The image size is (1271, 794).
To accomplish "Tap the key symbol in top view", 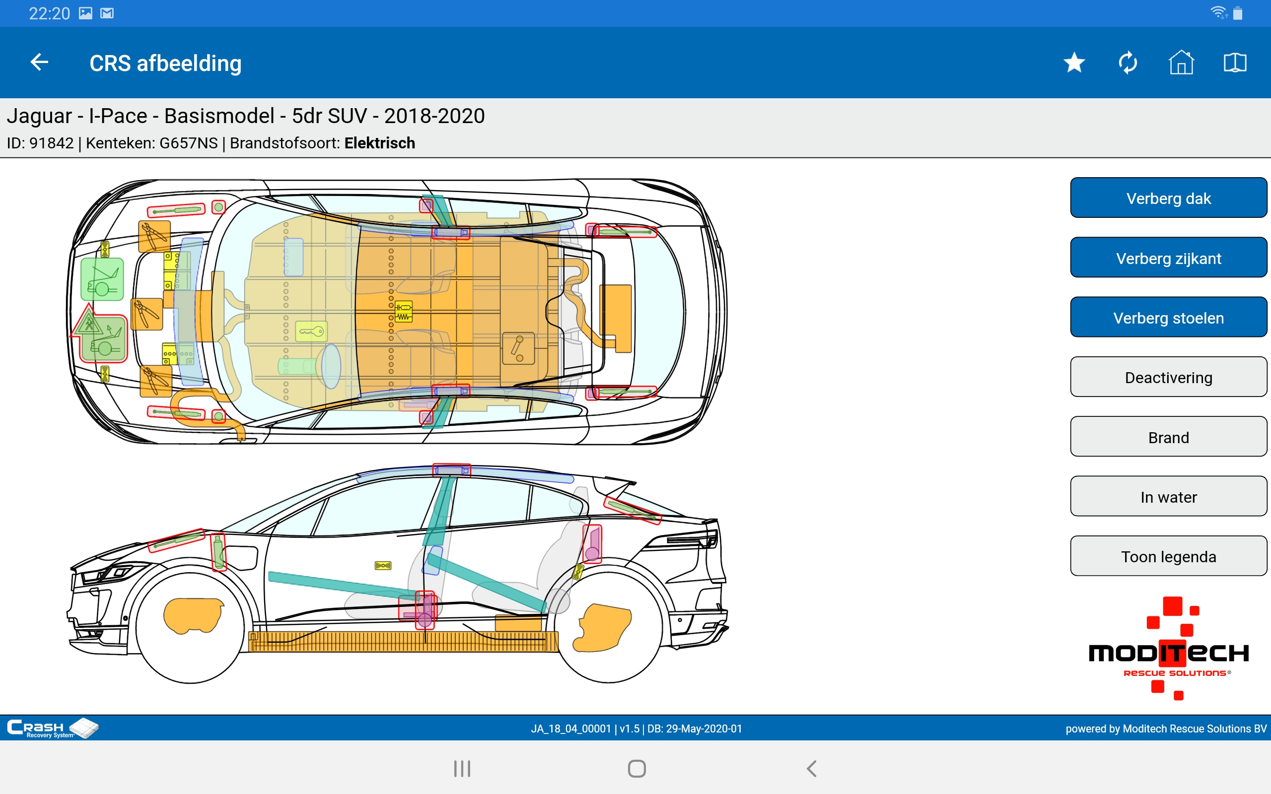I will [311, 331].
